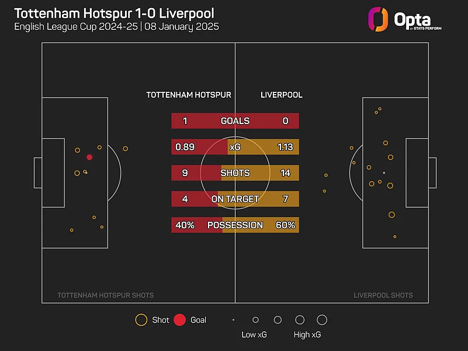Click the small white Liverpool shot dot
The width and height of the screenshot is (468, 351).
click(384, 173)
